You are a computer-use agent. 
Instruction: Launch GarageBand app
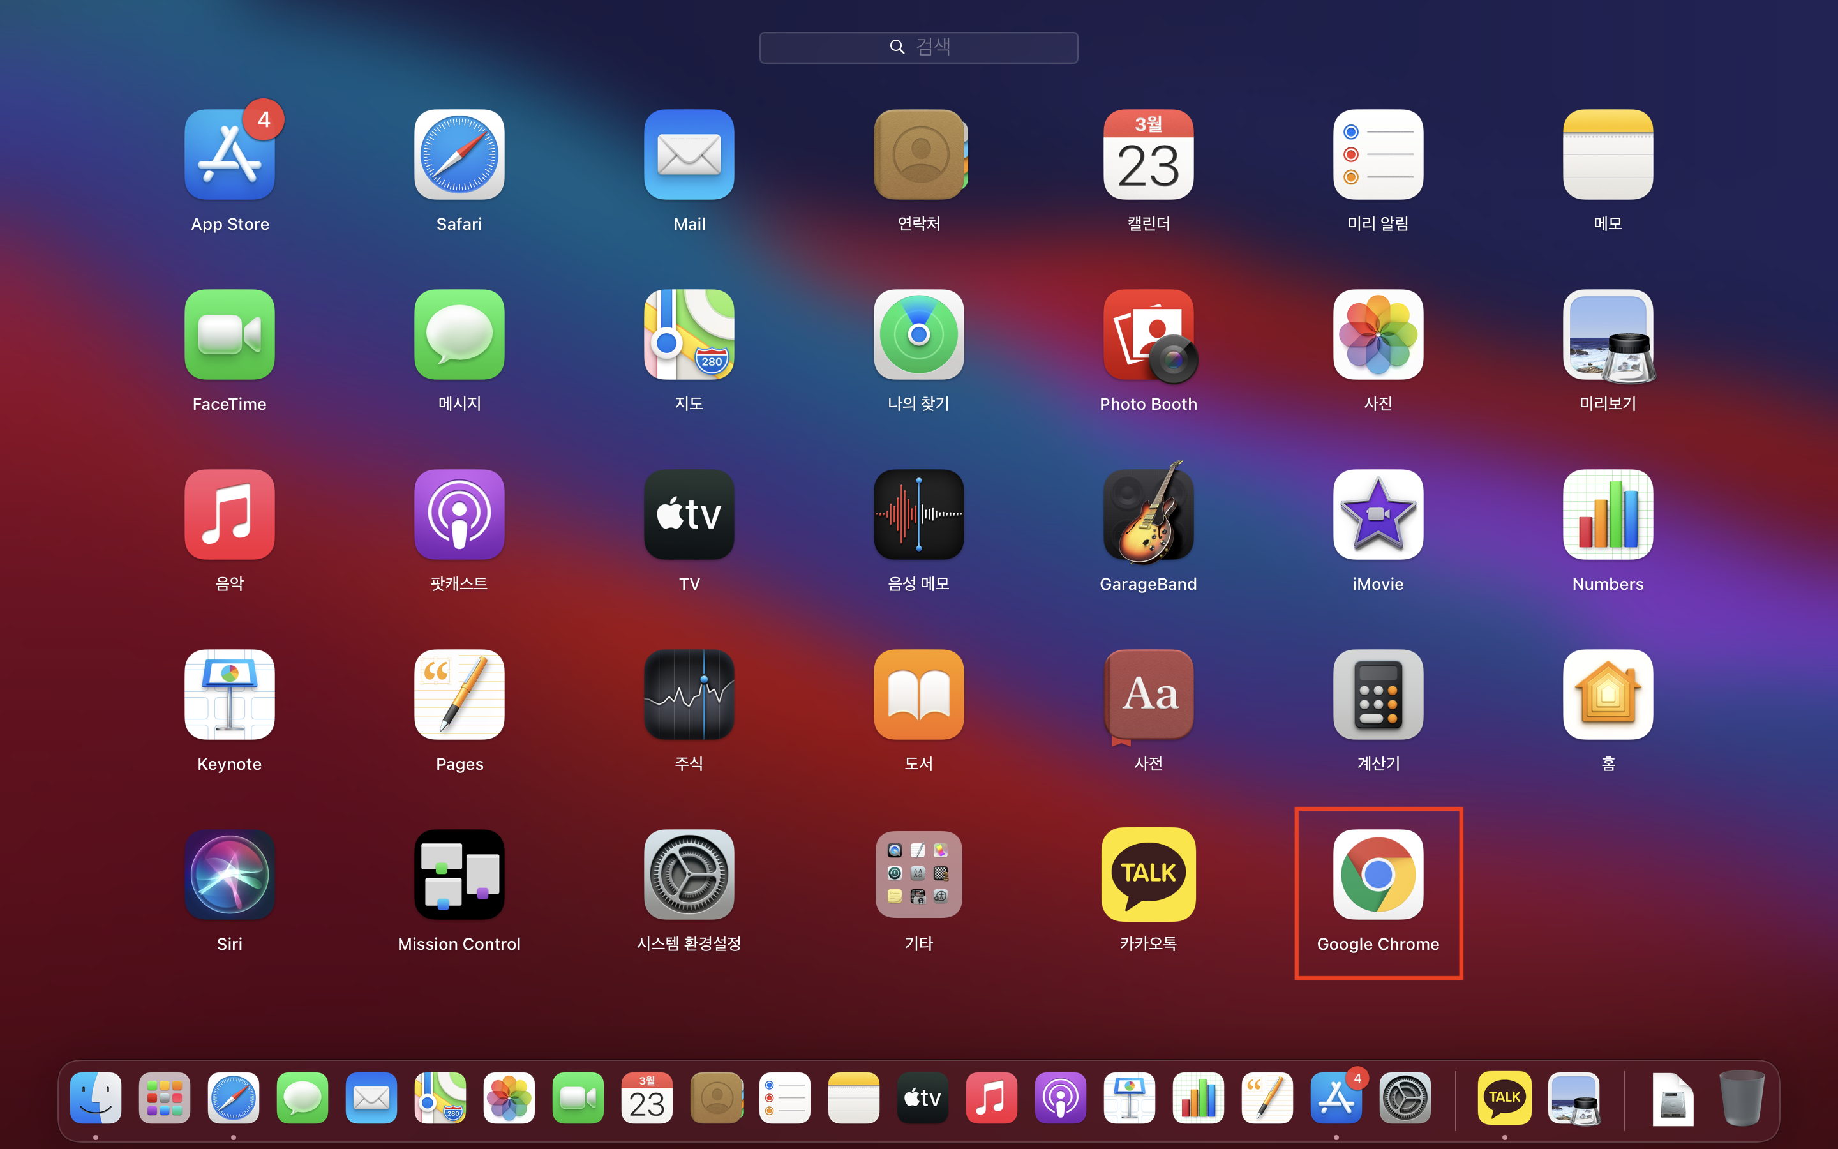[x=1148, y=514]
